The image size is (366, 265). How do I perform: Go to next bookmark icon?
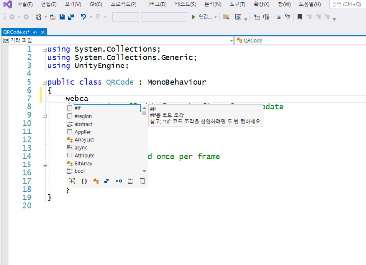tap(318, 17)
